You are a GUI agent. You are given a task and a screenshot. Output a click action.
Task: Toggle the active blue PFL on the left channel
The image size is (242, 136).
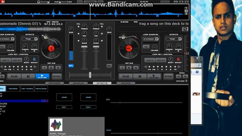[71, 66]
